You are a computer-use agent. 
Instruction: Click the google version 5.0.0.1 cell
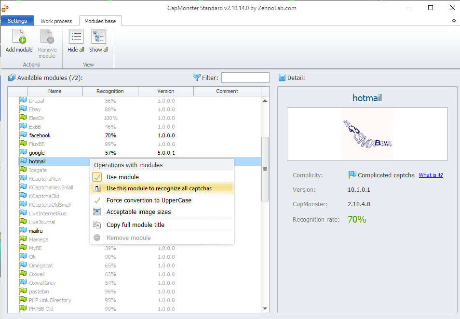tap(166, 153)
